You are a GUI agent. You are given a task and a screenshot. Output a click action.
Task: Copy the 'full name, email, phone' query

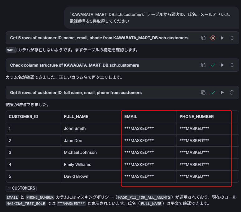click(203, 92)
